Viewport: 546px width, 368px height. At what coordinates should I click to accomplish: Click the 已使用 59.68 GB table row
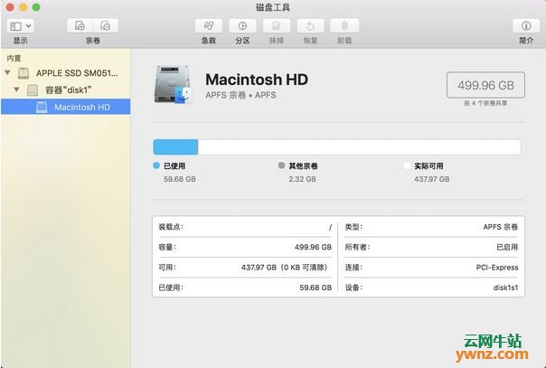[245, 288]
